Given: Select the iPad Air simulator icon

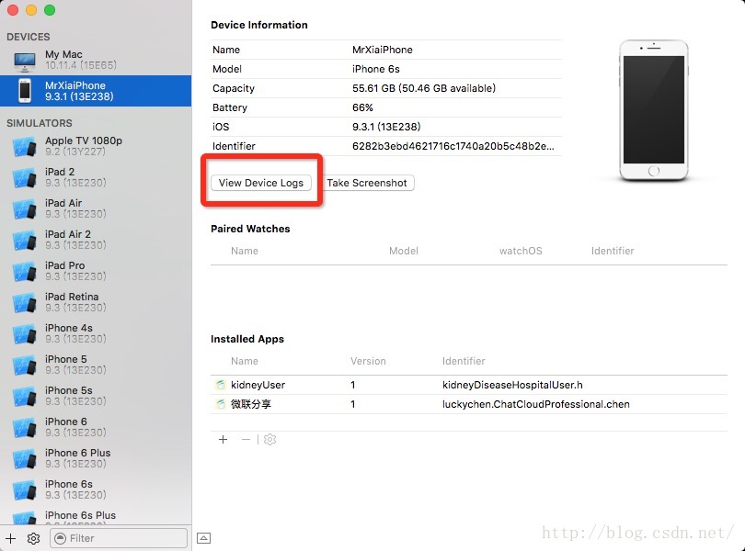Looking at the screenshot, I should click(x=25, y=209).
